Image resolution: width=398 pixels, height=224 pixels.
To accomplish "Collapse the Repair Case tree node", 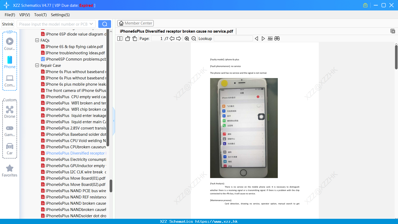I will click(37, 66).
